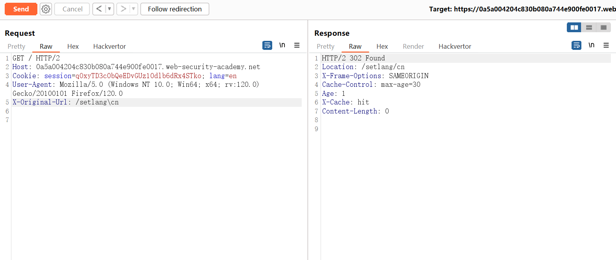
Task: Click the Send button
Action: tap(21, 9)
